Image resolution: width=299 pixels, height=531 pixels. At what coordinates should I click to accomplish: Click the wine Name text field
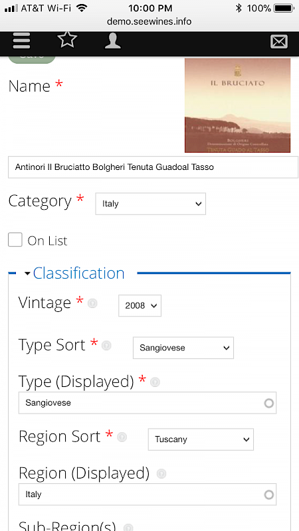pyautogui.click(x=153, y=167)
